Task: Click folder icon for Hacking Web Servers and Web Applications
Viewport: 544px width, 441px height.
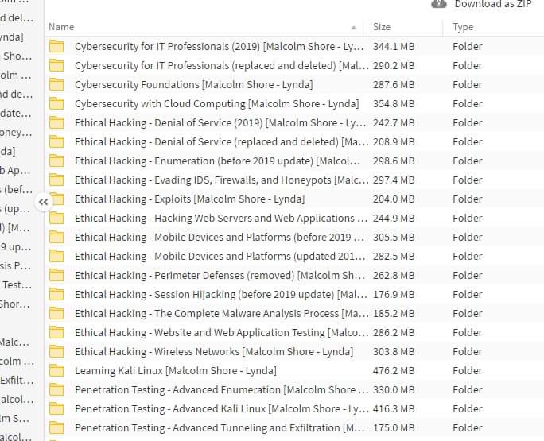Action: 56,218
